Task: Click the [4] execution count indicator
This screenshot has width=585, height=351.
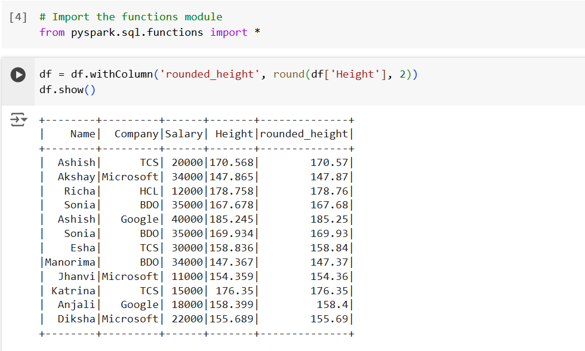Action: (x=18, y=17)
